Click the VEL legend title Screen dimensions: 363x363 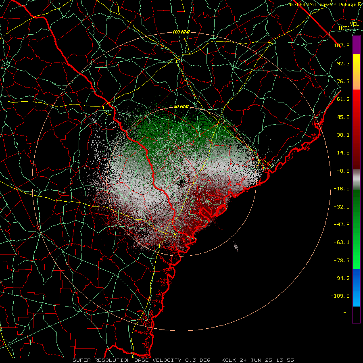pyautogui.click(x=354, y=24)
